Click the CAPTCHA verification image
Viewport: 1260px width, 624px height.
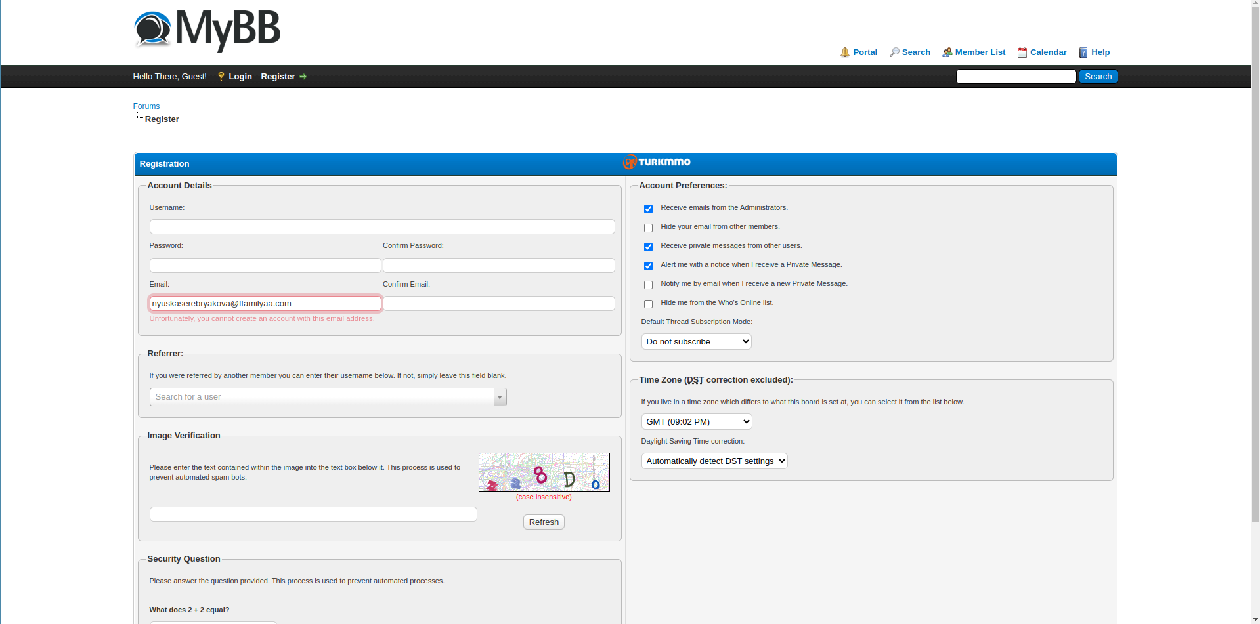point(544,472)
